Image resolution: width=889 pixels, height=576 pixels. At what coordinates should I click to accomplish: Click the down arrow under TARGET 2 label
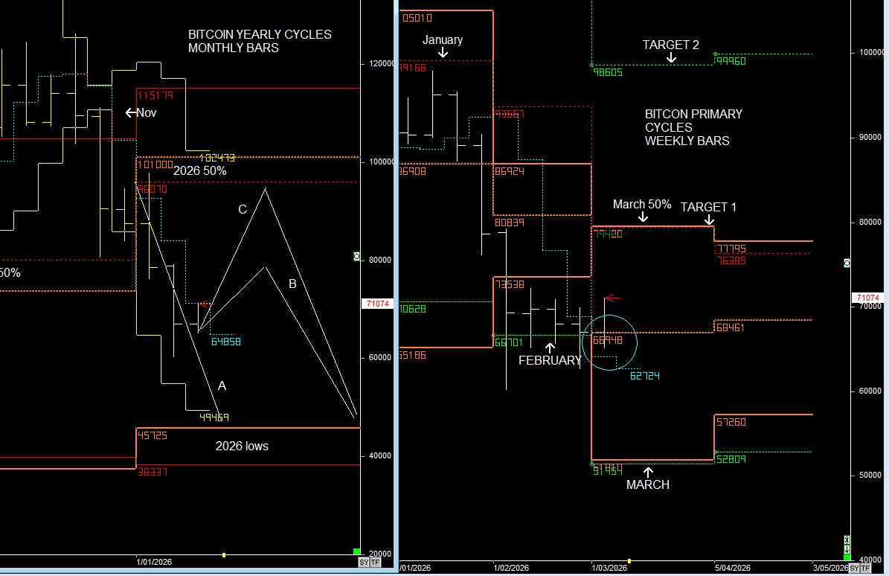pyautogui.click(x=671, y=57)
